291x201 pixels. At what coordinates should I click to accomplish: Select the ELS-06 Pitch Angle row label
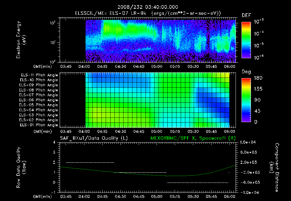[38, 100]
